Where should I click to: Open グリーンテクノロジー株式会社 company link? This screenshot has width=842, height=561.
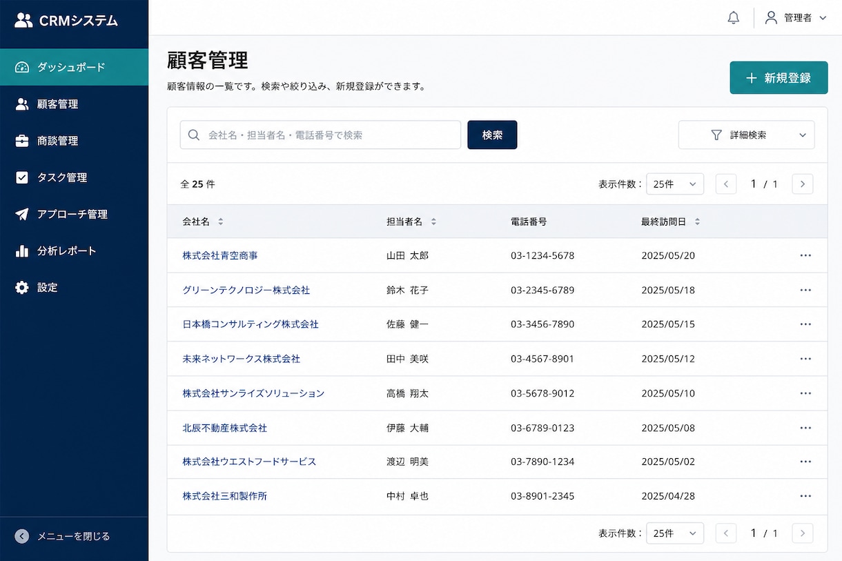(246, 290)
